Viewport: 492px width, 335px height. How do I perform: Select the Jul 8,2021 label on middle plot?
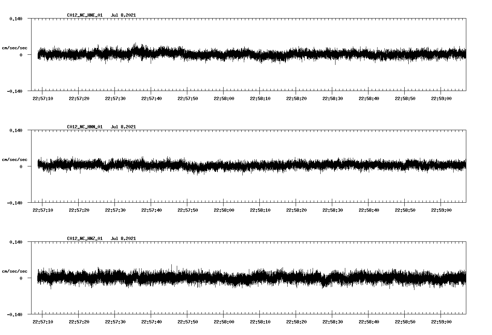(x=124, y=127)
